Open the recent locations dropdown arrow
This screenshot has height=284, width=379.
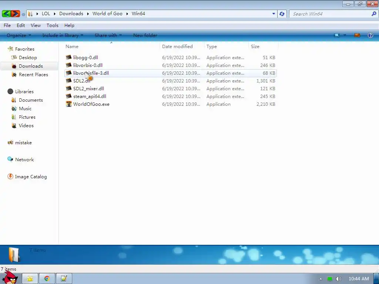(23, 14)
